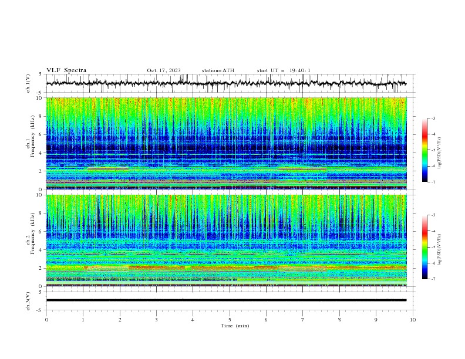
Task: Click tick label "3" on the time axis
Action: 156,320
